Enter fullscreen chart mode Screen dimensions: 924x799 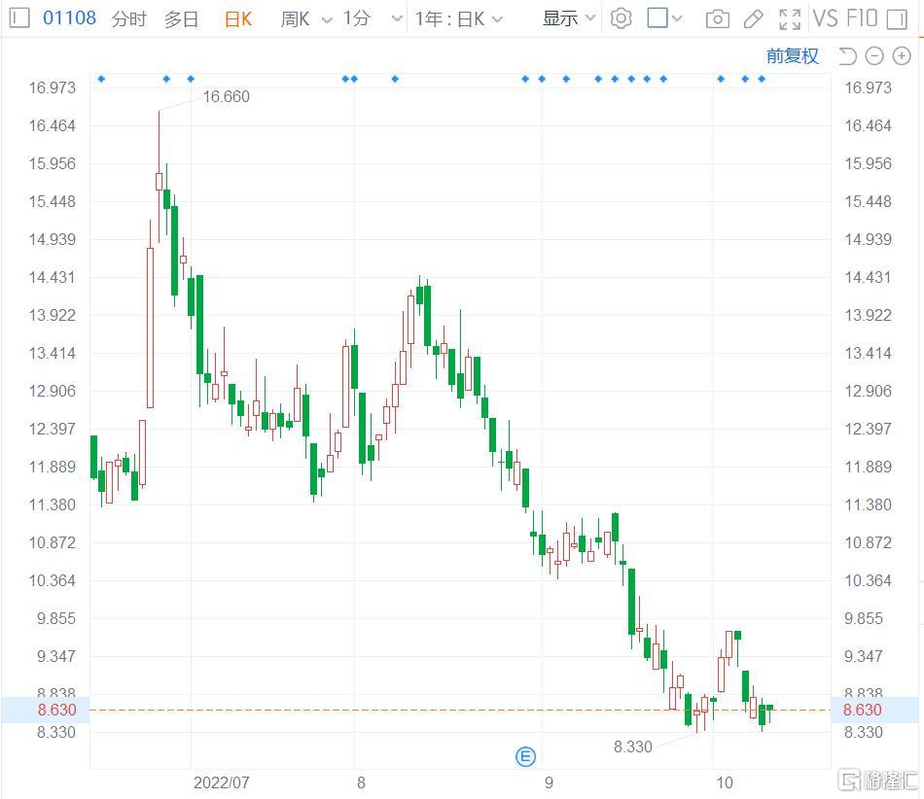[x=790, y=18]
